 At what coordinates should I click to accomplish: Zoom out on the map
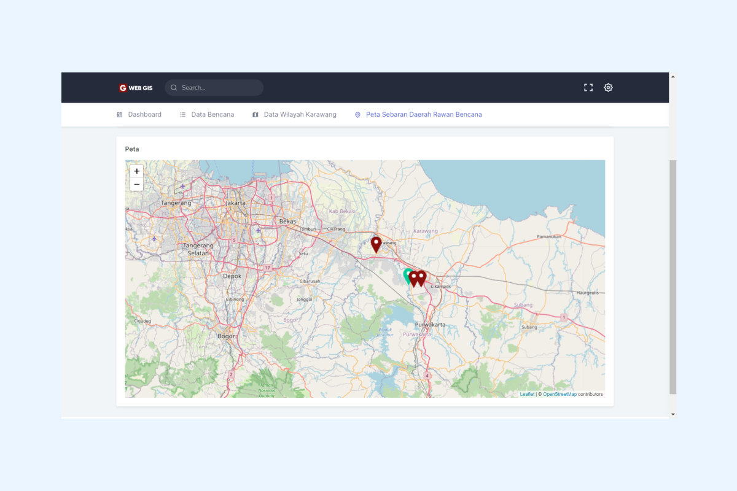136,184
